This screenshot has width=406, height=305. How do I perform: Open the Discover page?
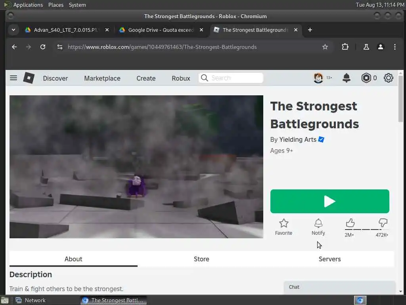tap(56, 78)
